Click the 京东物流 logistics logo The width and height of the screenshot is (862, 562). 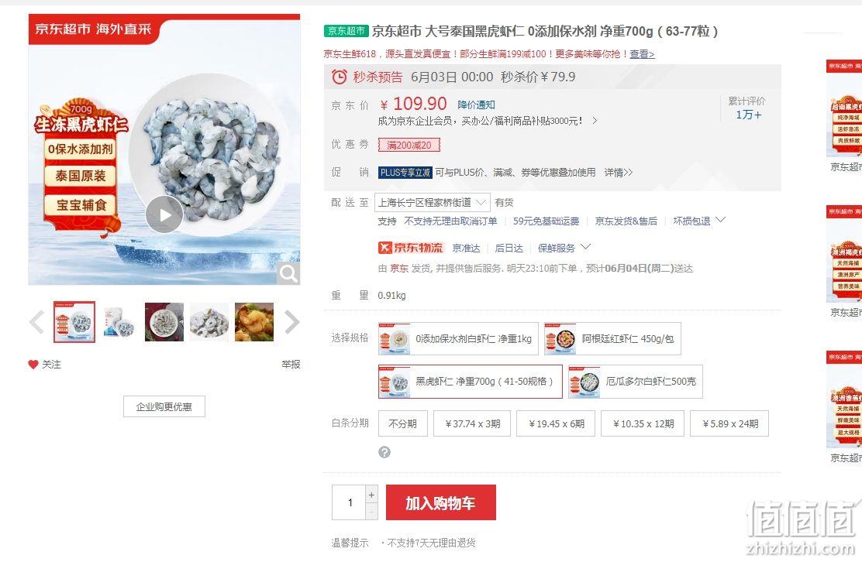coord(411,248)
